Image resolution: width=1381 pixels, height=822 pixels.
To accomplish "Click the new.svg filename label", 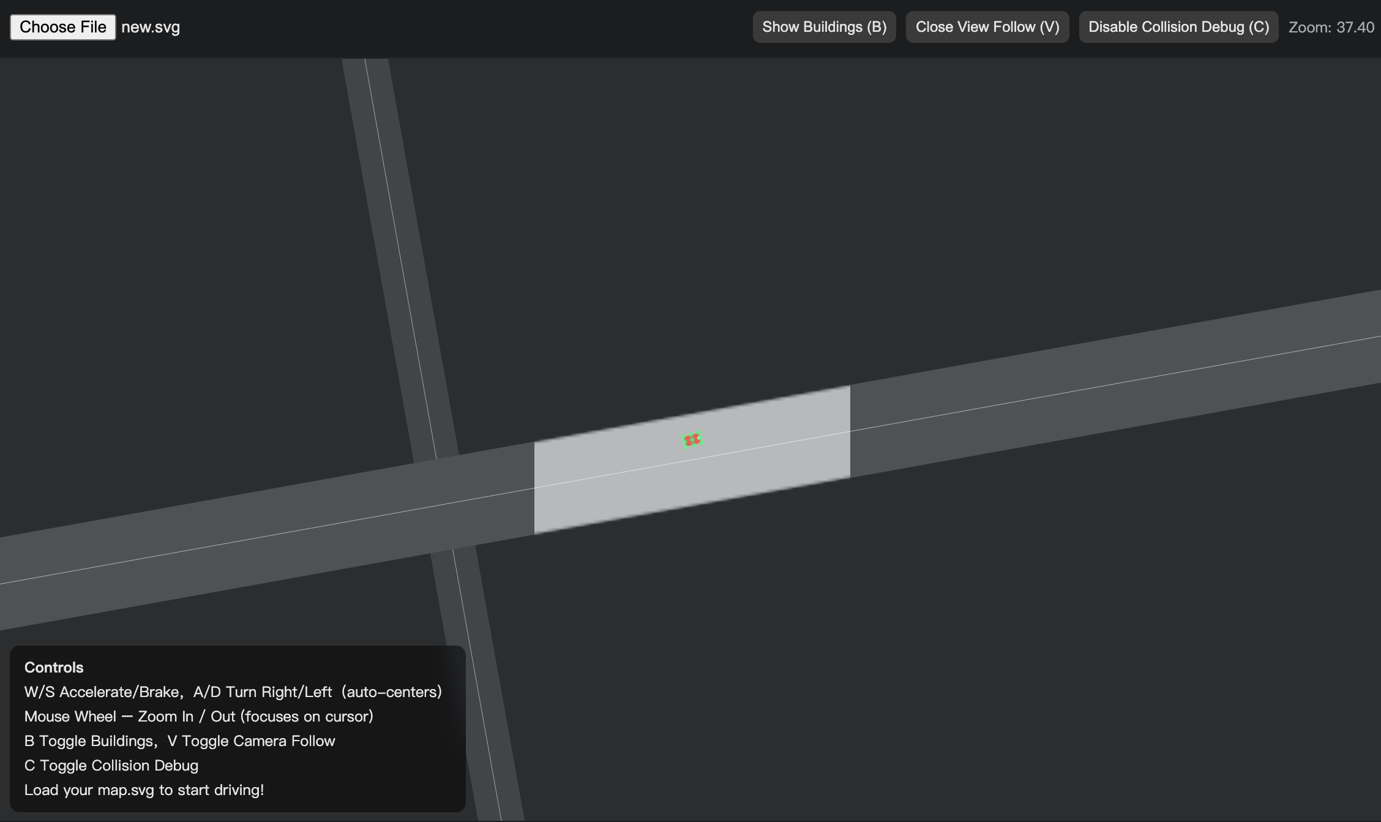I will pos(151,27).
